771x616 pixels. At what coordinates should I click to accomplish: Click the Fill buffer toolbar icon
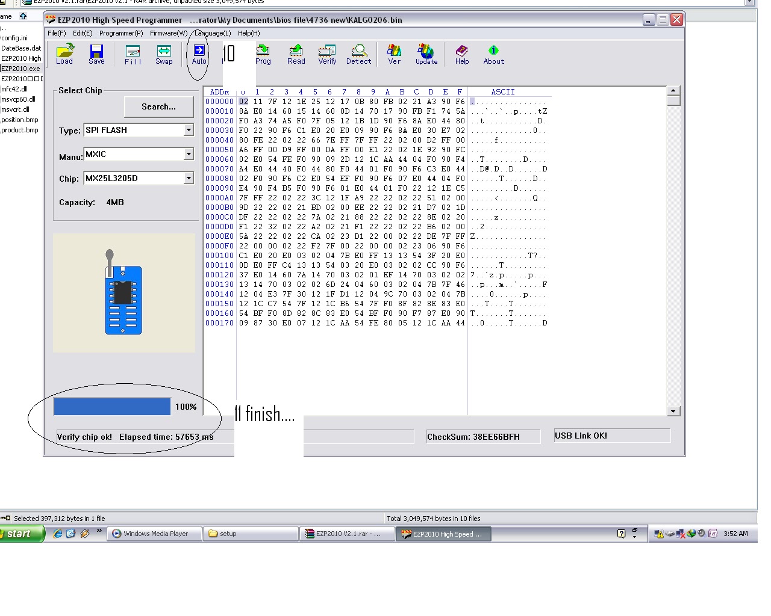point(133,54)
